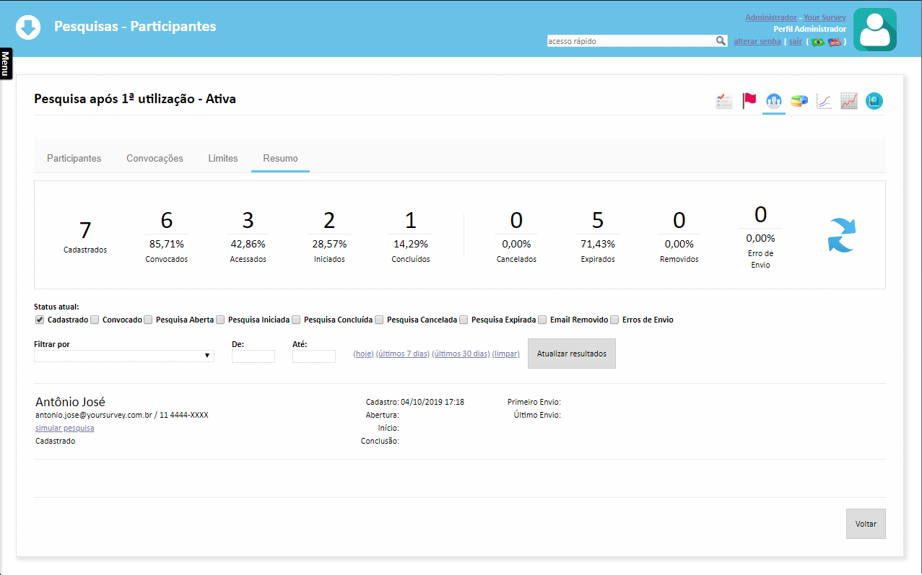The height and width of the screenshot is (575, 922).
Task: Click the sair logout link
Action: click(796, 42)
